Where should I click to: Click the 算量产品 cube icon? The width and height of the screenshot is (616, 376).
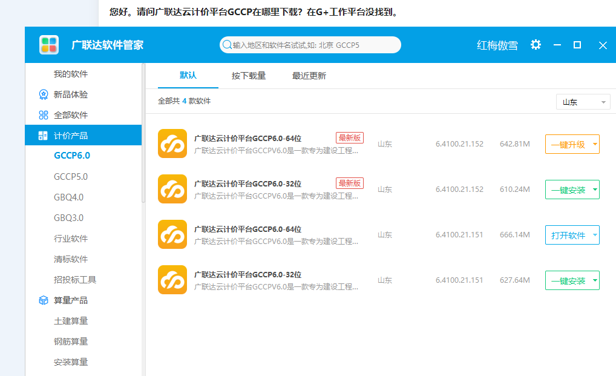43,300
